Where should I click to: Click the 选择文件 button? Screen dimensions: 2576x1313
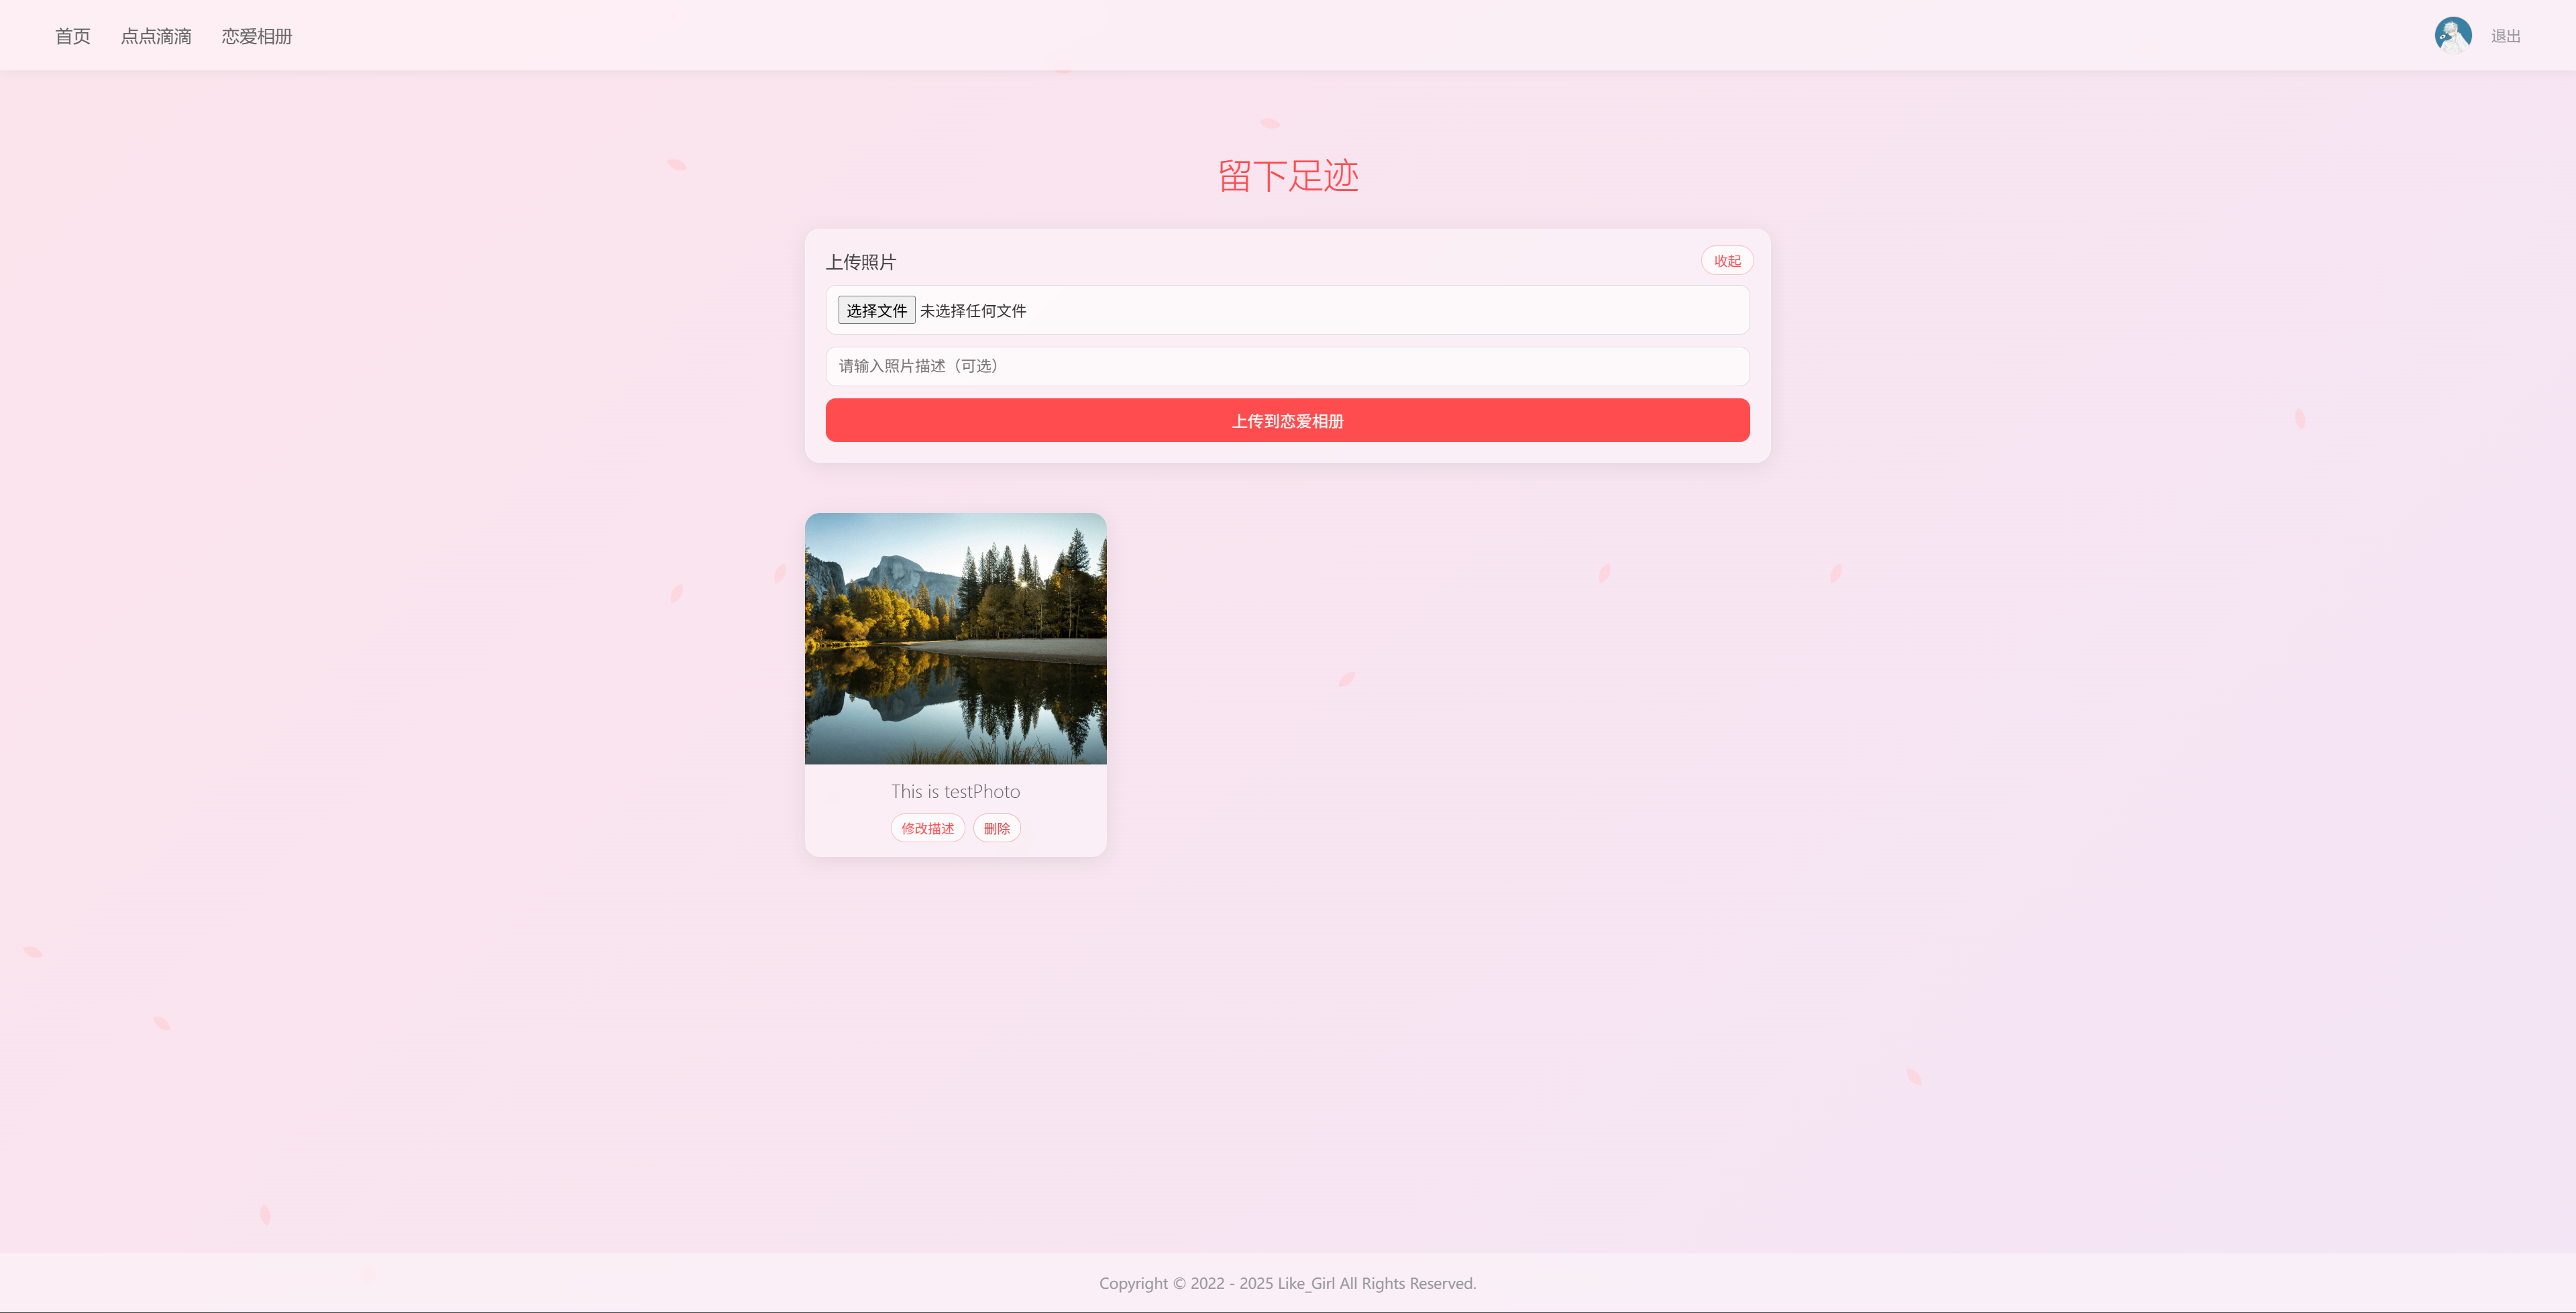pos(876,310)
